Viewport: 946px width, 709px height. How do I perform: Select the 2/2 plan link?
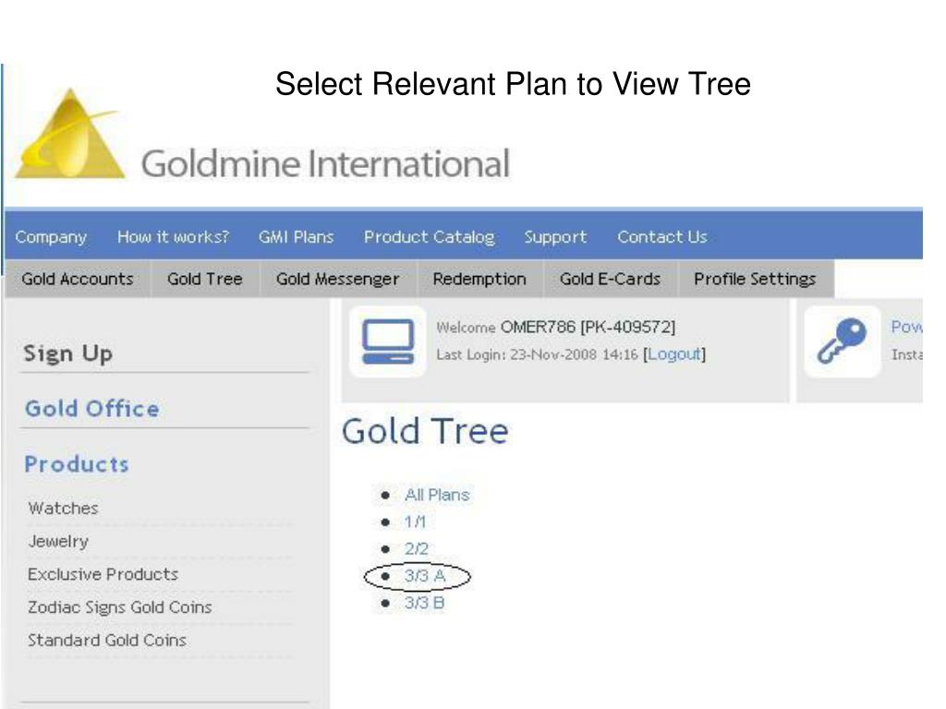click(x=417, y=548)
